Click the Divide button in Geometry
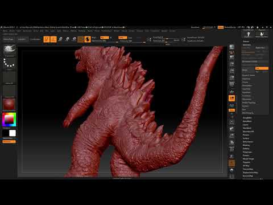The height and width of the screenshot is (205, 273). [249, 70]
